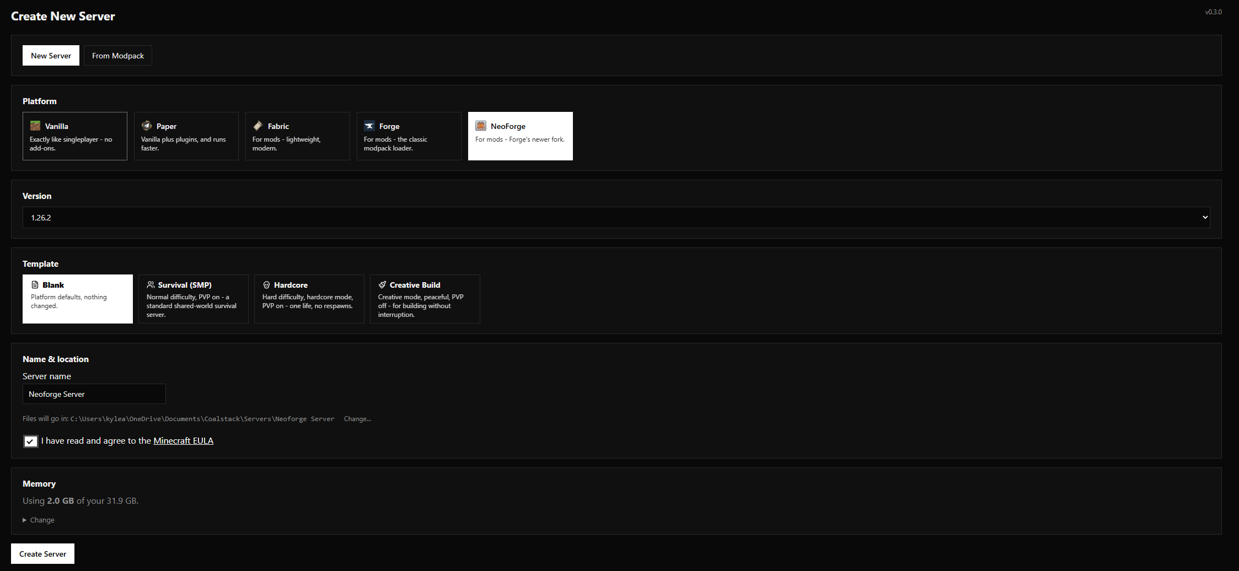Click Change... next to the file path

(357, 419)
